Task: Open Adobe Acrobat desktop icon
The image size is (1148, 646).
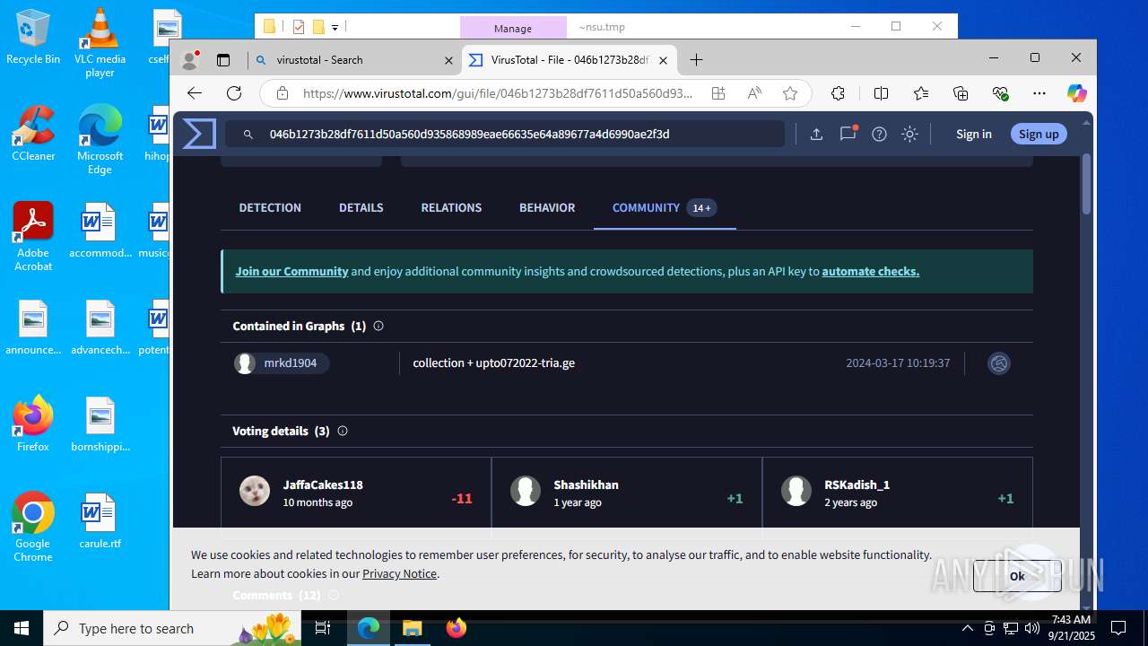Action: tap(33, 236)
